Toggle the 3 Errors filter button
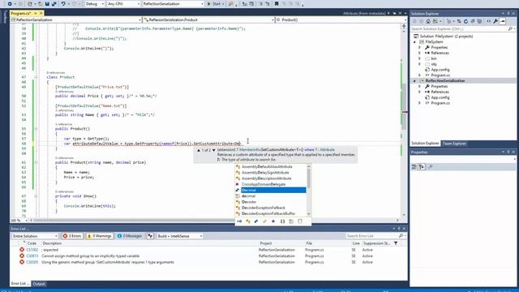 [72, 236]
